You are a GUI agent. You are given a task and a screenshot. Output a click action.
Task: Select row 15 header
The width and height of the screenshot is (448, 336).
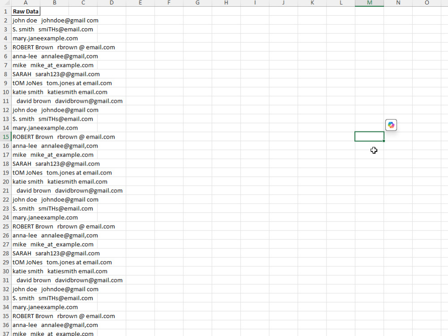click(5, 137)
